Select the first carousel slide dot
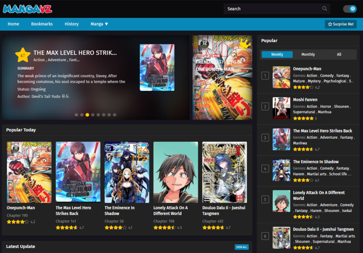This screenshot has height=253, width=363. (77, 115)
